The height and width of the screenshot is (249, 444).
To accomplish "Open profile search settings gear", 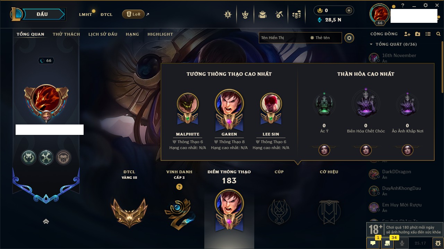I will (349, 38).
